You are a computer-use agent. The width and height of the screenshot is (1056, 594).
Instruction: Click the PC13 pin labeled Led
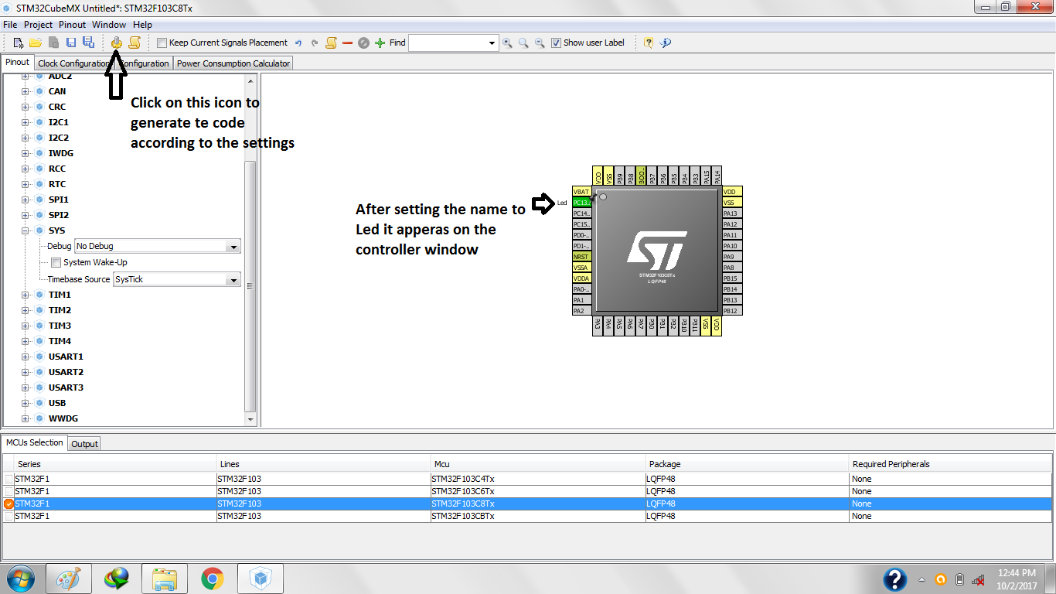[x=582, y=203]
